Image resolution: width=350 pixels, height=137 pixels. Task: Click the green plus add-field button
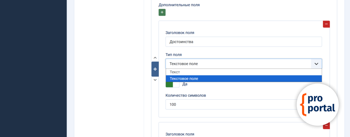[x=162, y=12]
